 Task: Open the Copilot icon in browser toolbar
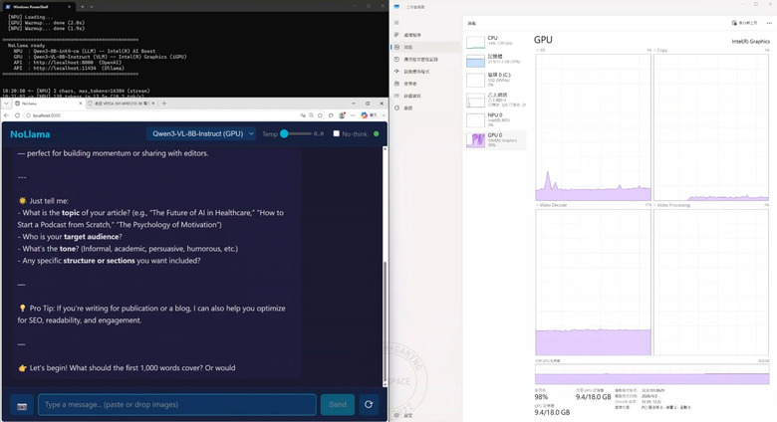[365, 115]
